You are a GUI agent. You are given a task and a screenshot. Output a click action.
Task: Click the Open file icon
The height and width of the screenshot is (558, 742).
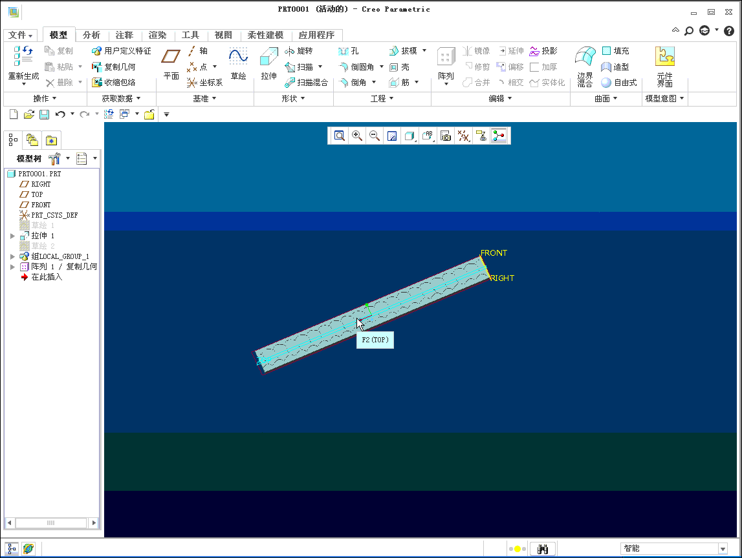29,114
